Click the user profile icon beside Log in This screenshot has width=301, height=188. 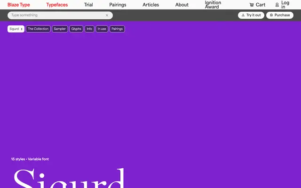click(x=277, y=5)
